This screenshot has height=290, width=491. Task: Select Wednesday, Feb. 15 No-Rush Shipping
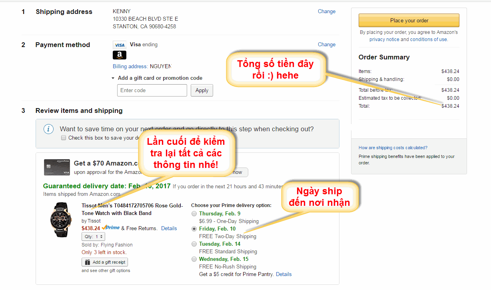[x=194, y=259]
